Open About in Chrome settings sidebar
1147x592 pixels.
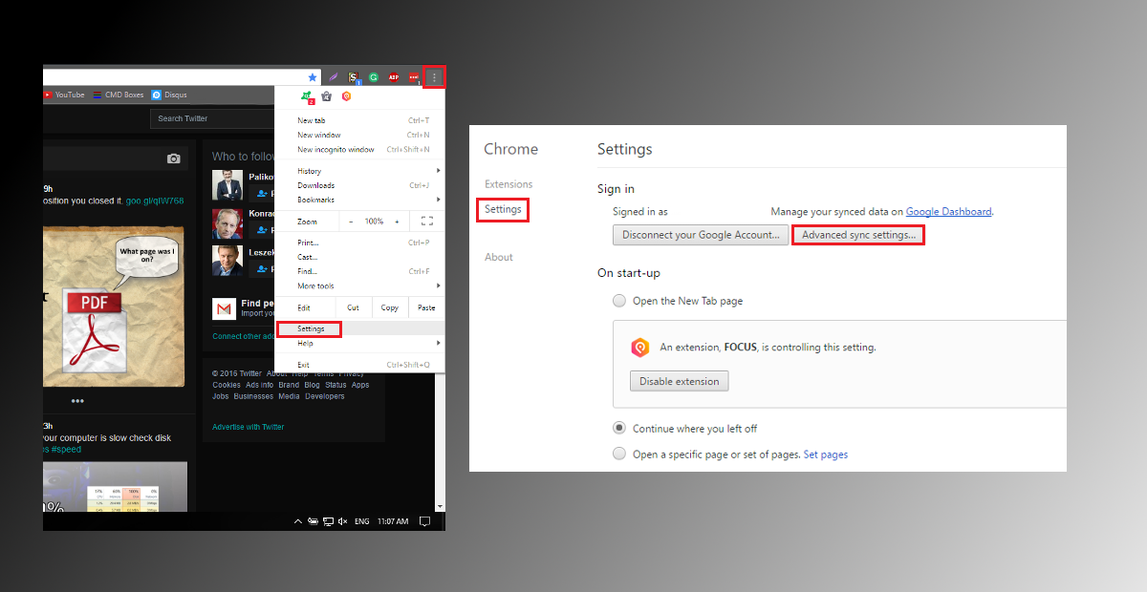click(499, 257)
